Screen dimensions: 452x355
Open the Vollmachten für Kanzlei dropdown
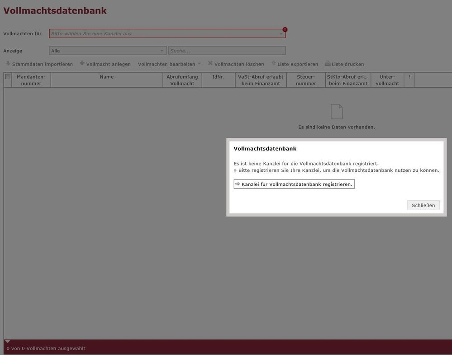coord(167,33)
